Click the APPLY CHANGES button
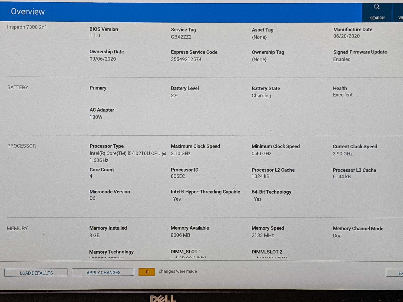This screenshot has height=302, width=403. pyautogui.click(x=103, y=272)
